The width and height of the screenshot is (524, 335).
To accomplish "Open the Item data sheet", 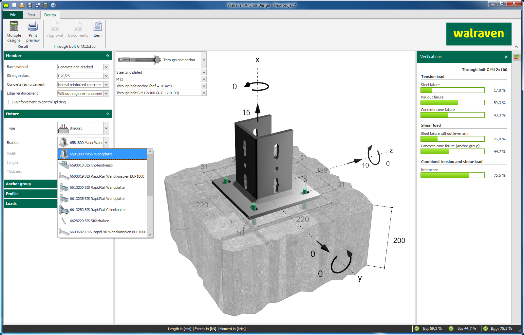I will [x=97, y=29].
